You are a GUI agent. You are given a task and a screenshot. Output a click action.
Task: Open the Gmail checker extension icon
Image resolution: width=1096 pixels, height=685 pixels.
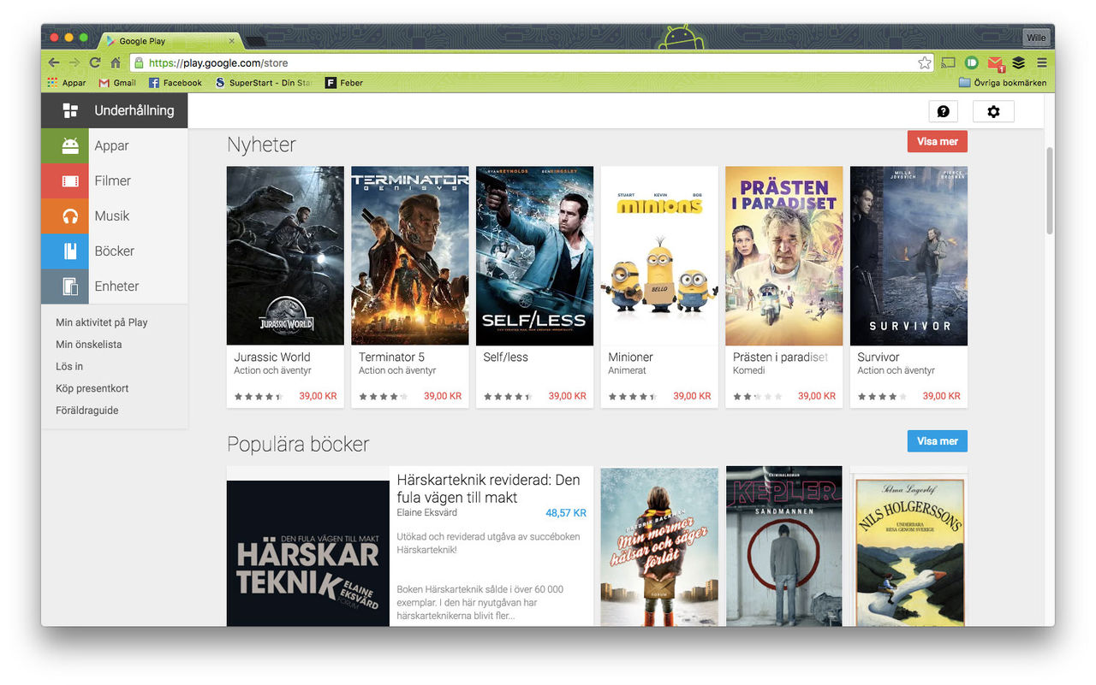[995, 63]
